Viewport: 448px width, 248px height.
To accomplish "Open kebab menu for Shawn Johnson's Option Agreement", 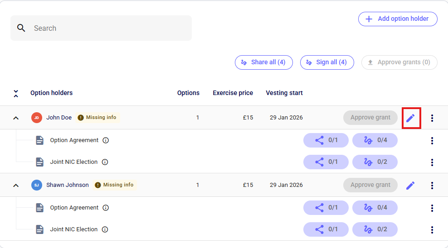I will (x=432, y=208).
